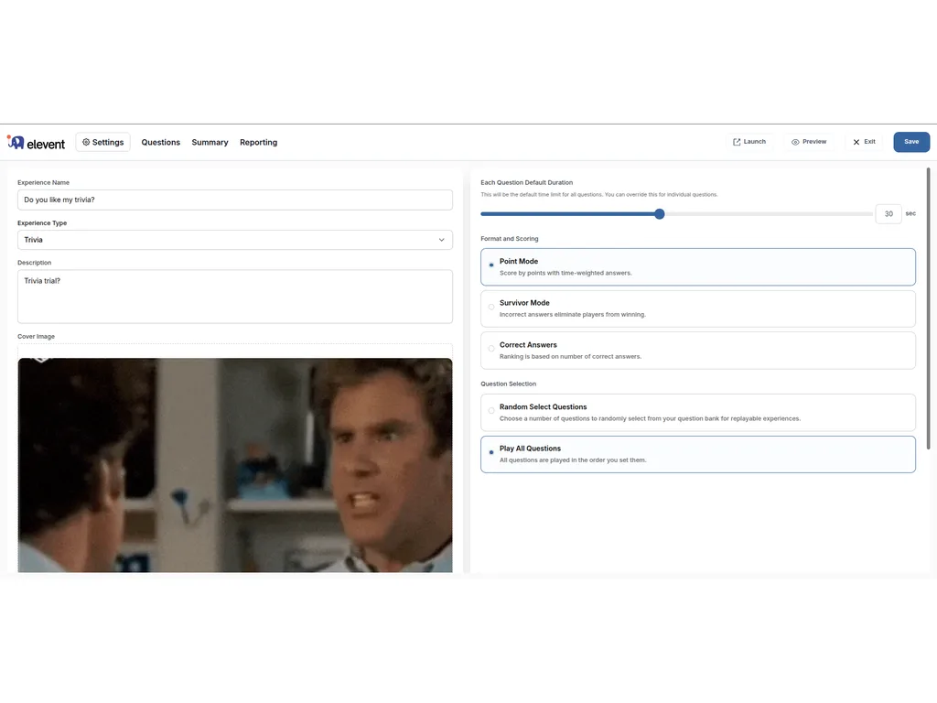
Task: Click the Exit button
Action: pos(864,142)
